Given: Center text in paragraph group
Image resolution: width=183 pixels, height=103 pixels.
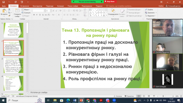Looking at the screenshot, I should tap(67, 15).
